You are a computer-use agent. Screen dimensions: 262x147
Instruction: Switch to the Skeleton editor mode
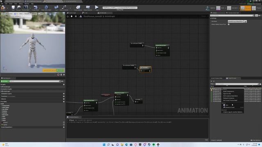210,8
